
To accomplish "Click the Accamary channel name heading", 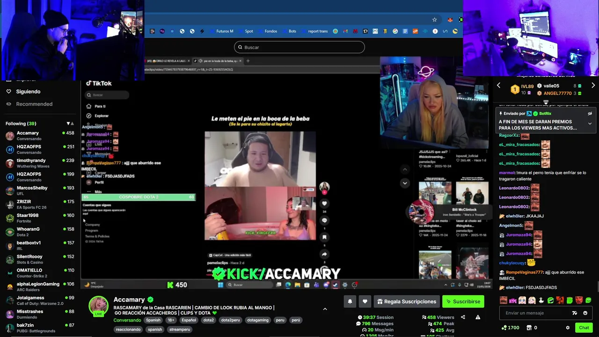I will pos(129,300).
